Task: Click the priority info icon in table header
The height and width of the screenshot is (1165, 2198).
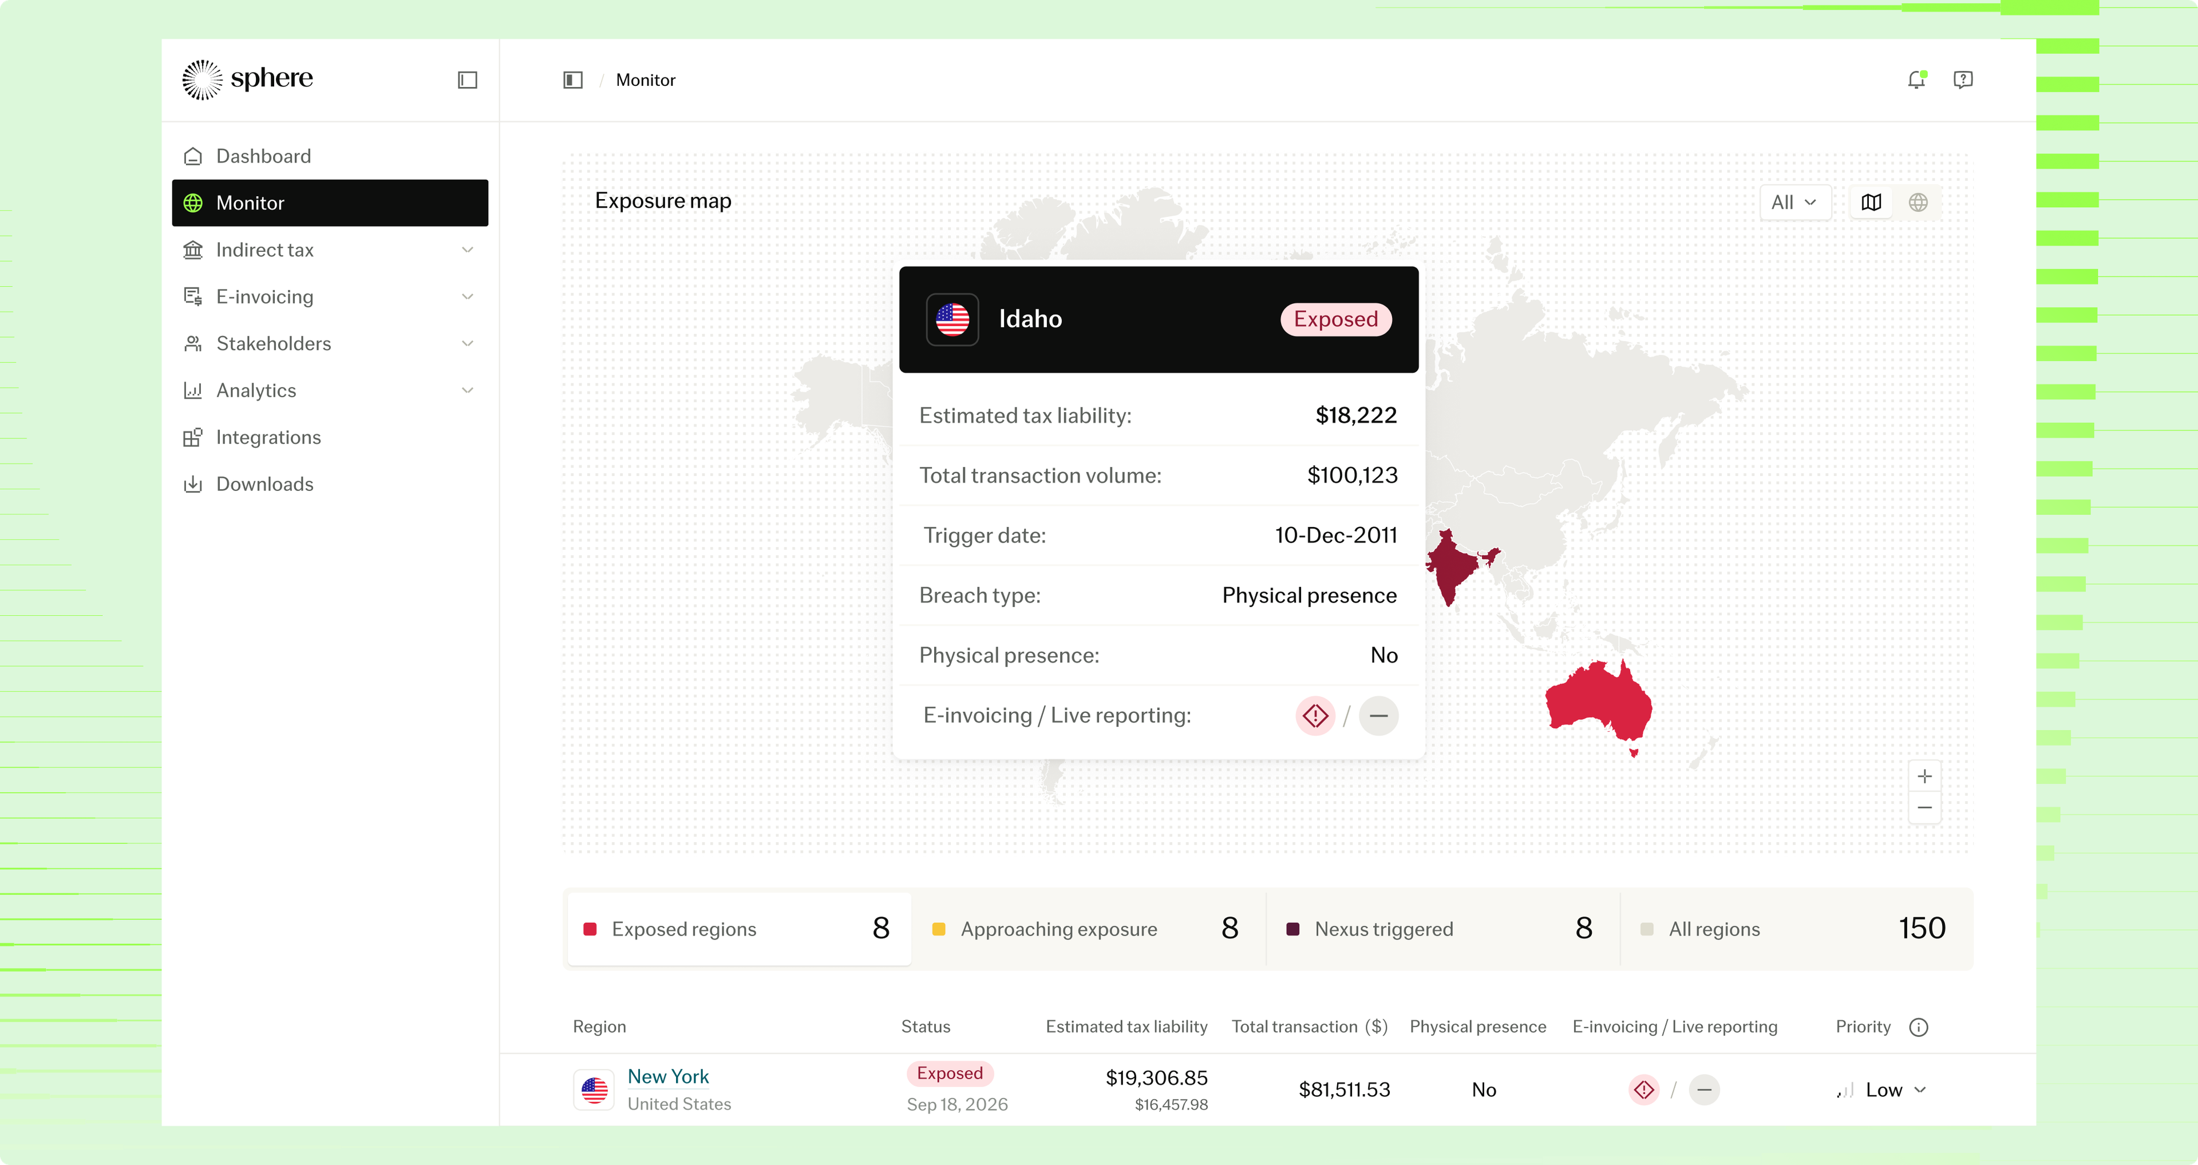Action: pyautogui.click(x=1918, y=1027)
